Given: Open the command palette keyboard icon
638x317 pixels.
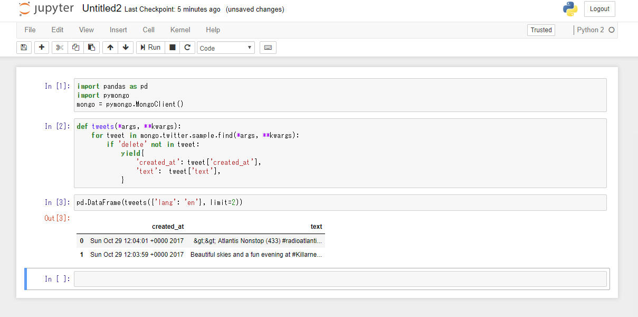Looking at the screenshot, I should coord(268,48).
